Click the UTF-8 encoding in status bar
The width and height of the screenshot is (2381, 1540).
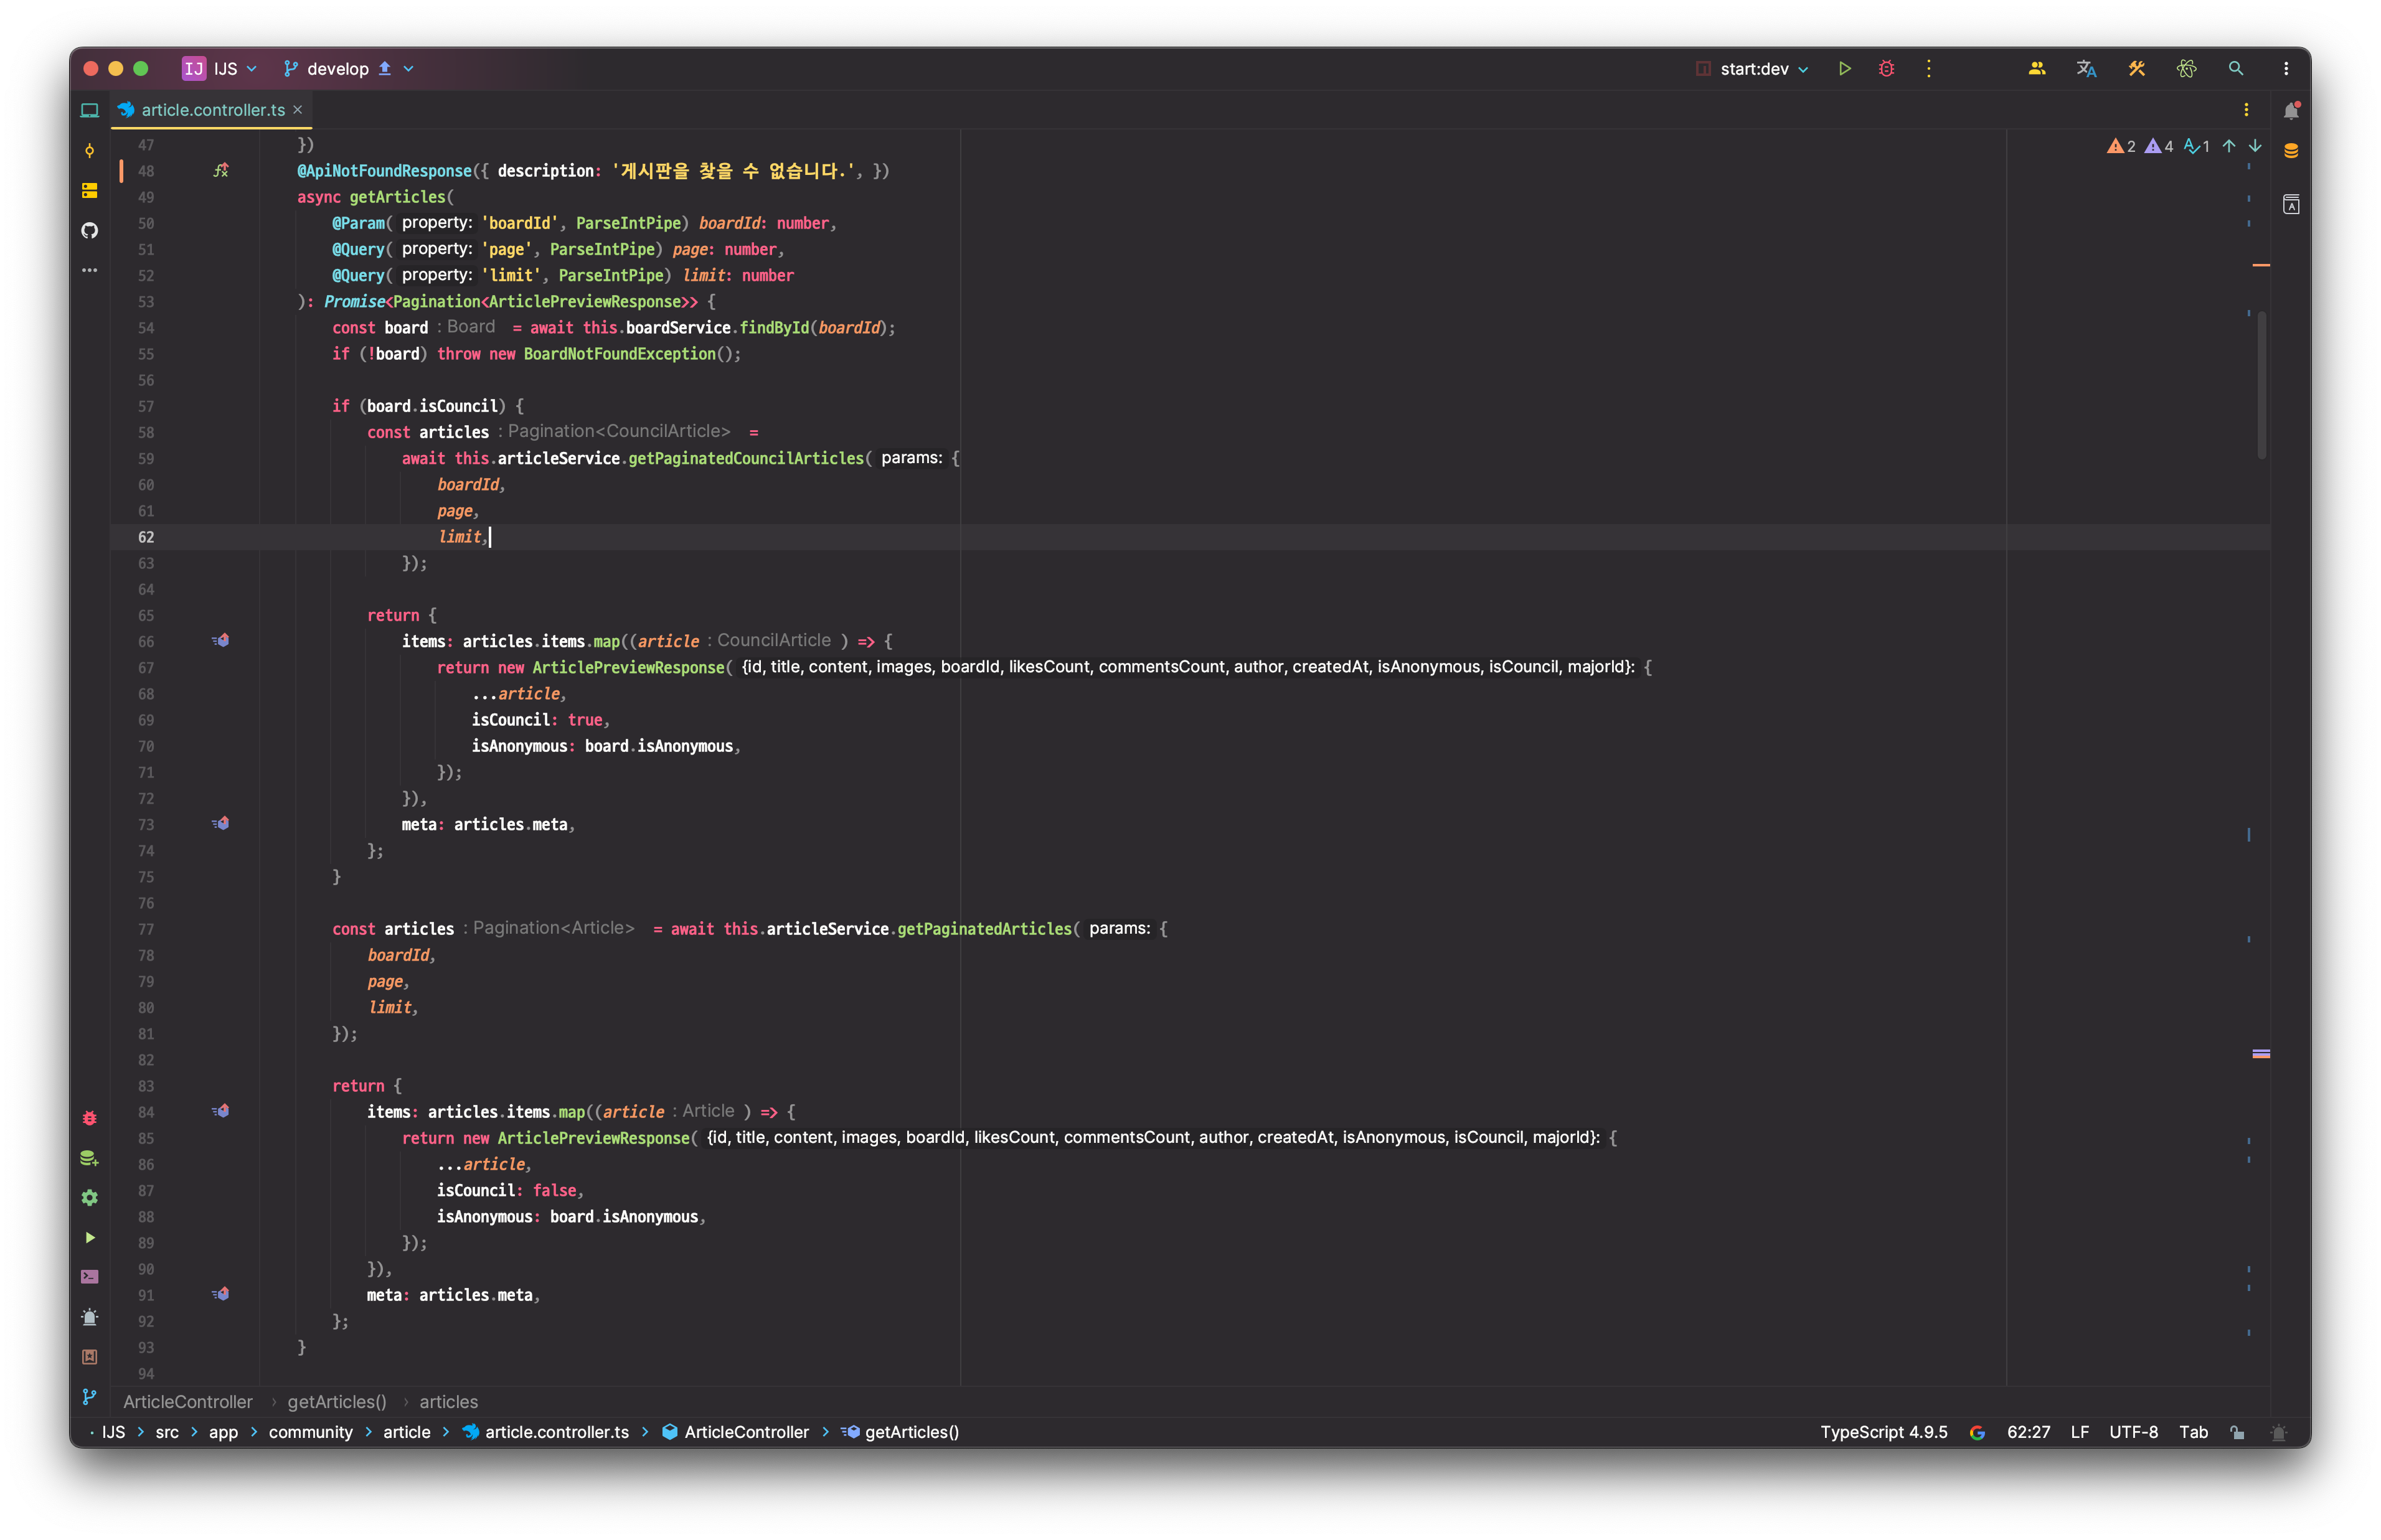2133,1432
